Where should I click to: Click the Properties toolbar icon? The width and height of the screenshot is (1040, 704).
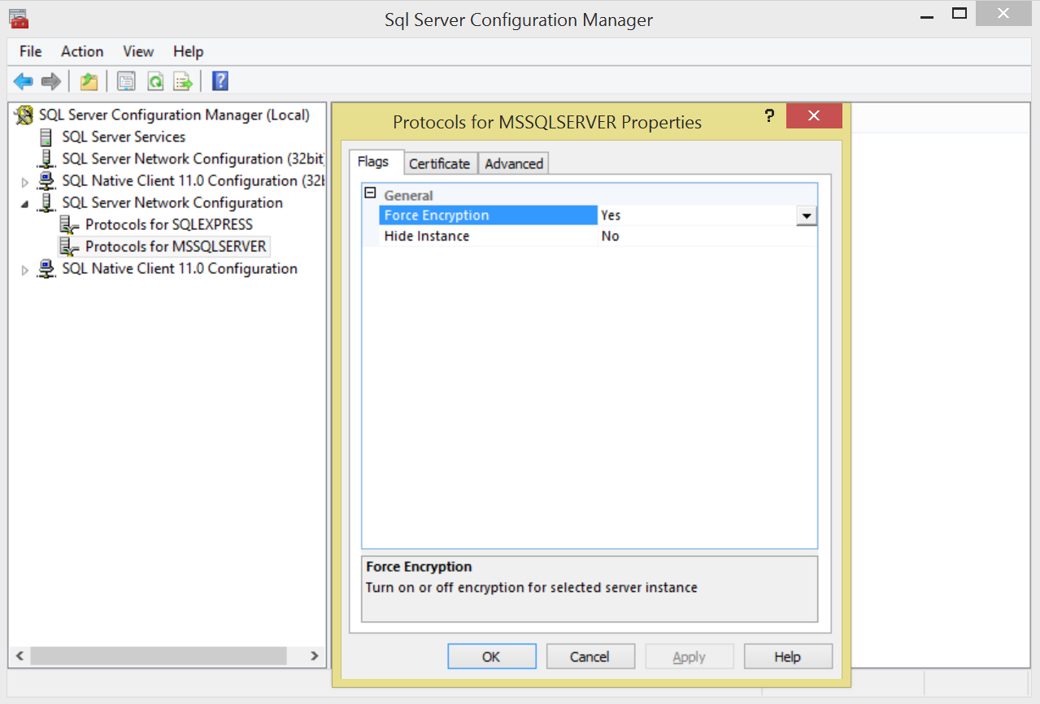point(126,81)
